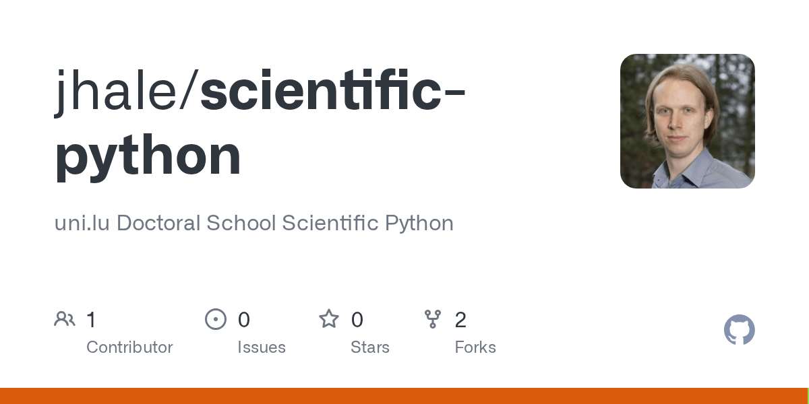The image size is (809, 404).
Task: Click the 'Forks' label
Action: [x=475, y=347]
